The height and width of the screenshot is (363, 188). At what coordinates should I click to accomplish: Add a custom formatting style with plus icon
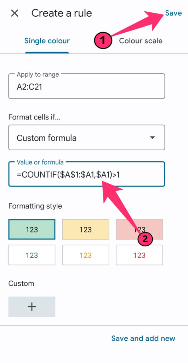[x=32, y=307]
